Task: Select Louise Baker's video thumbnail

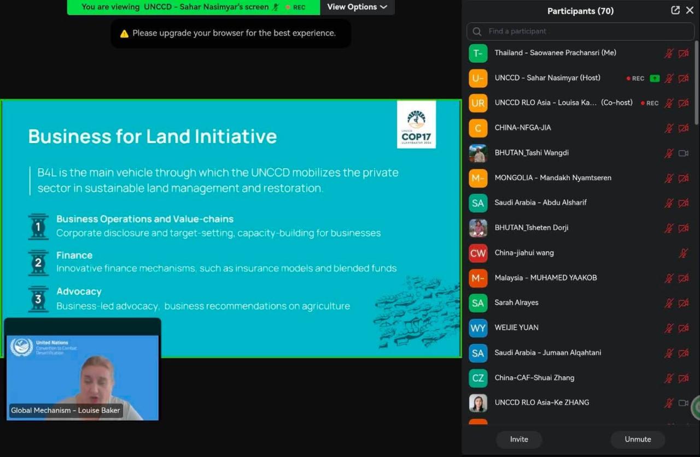Action: (x=83, y=378)
